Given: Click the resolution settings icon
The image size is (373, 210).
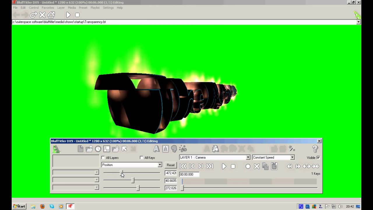Looking at the screenshot, I should (x=107, y=149).
